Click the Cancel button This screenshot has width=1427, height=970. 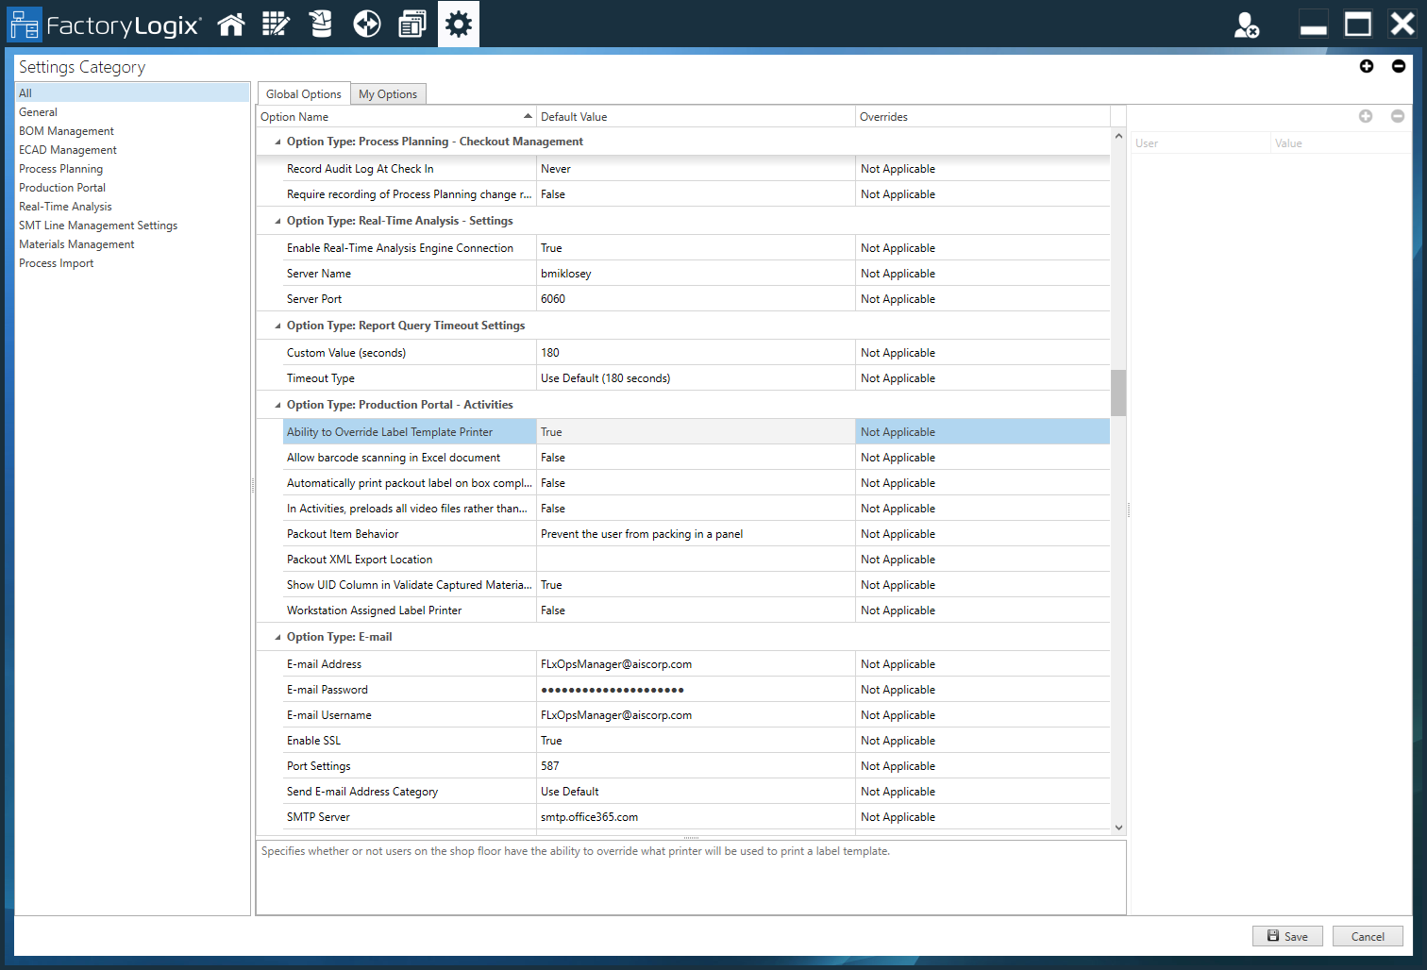1367,936
